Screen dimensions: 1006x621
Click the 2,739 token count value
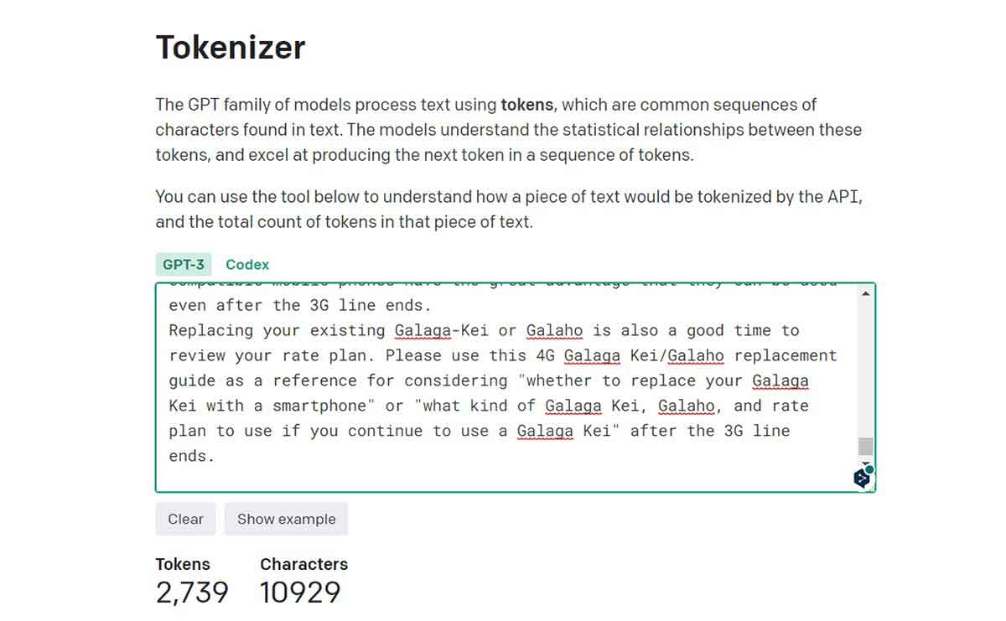192,593
